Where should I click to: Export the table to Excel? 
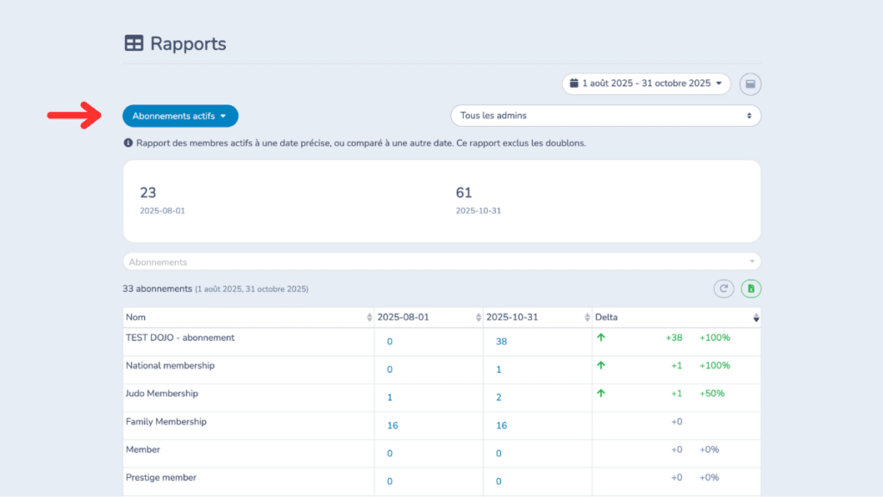(750, 288)
